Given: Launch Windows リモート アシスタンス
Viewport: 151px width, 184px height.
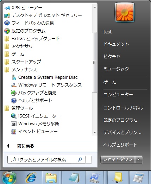Looking at the screenshot, I should 46,85.
